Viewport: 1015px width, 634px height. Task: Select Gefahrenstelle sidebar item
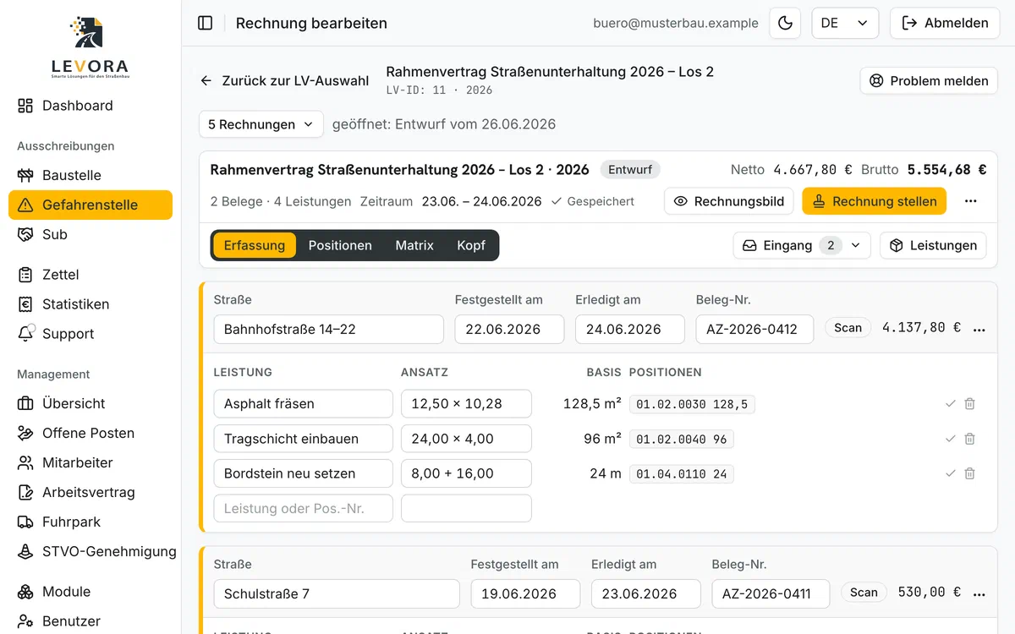pyautogui.click(x=91, y=205)
